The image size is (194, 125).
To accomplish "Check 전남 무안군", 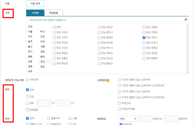I will (54, 43).
